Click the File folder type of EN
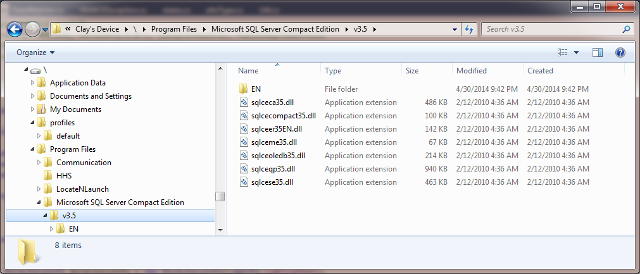Image resolution: width=640 pixels, height=274 pixels. pyautogui.click(x=341, y=89)
